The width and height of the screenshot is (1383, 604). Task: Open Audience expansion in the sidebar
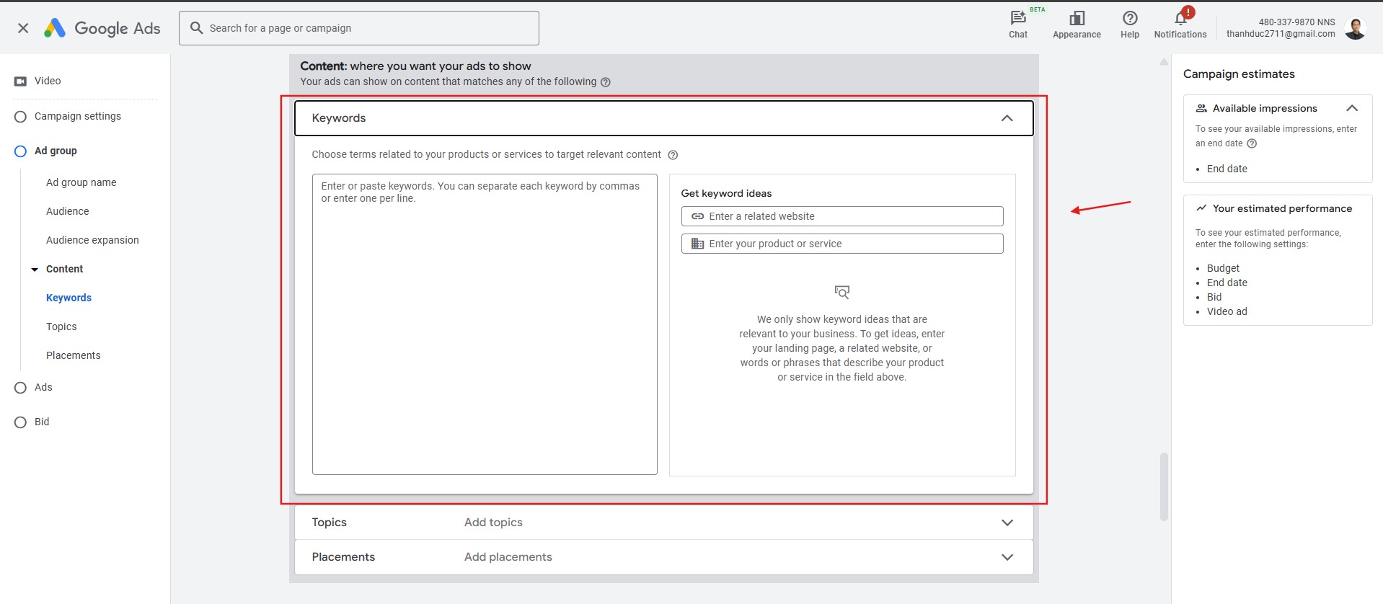92,240
